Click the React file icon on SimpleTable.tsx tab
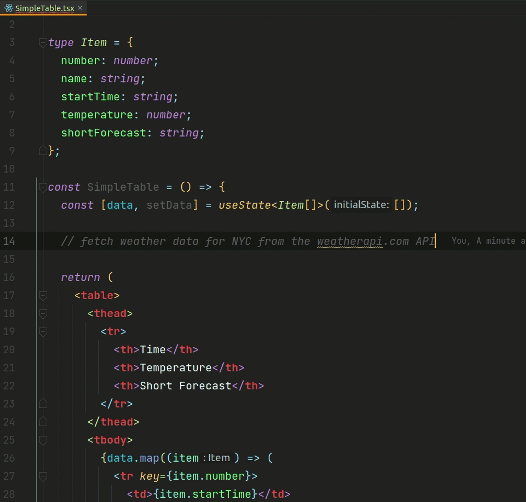526x502 pixels. 8,8
